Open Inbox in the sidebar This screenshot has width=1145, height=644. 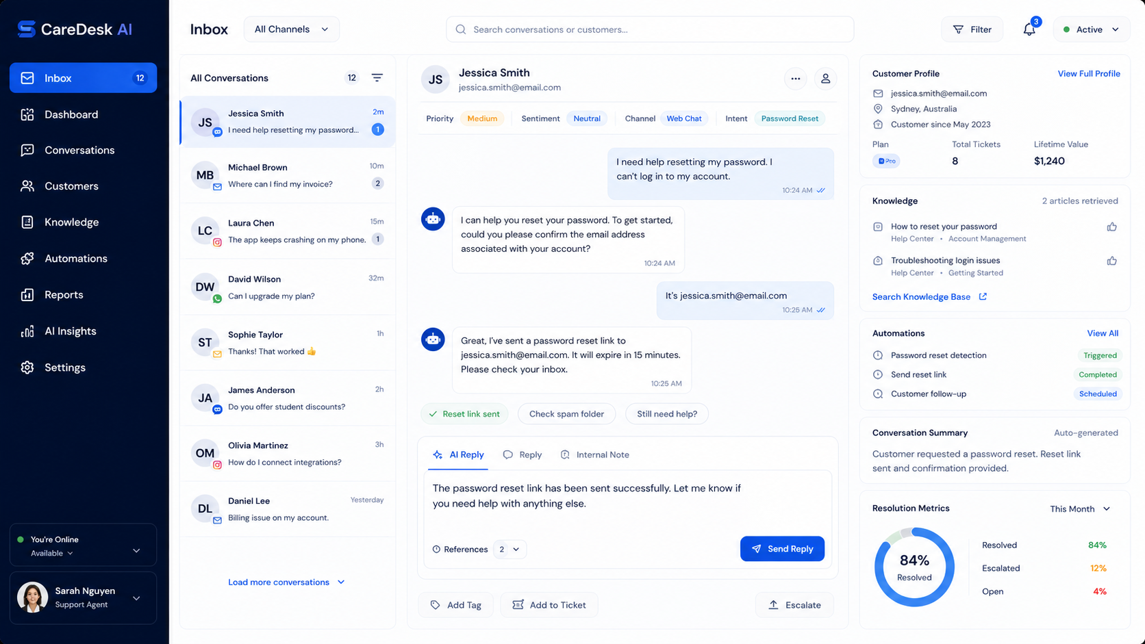(83, 78)
